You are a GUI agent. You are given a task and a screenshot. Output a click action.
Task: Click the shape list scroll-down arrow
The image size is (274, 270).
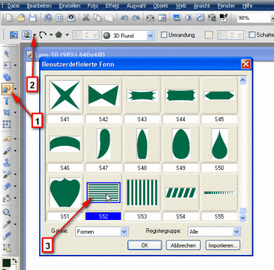pyautogui.click(x=242, y=218)
